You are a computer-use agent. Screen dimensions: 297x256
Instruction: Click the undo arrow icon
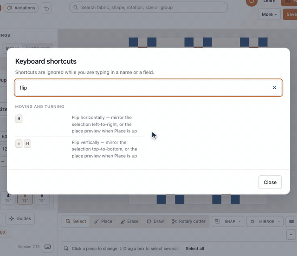click(x=46, y=8)
